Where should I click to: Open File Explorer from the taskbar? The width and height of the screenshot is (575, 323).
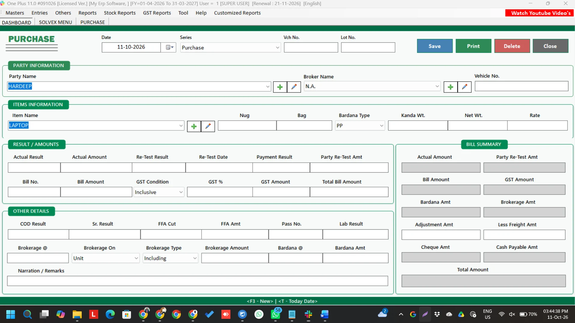click(x=77, y=314)
